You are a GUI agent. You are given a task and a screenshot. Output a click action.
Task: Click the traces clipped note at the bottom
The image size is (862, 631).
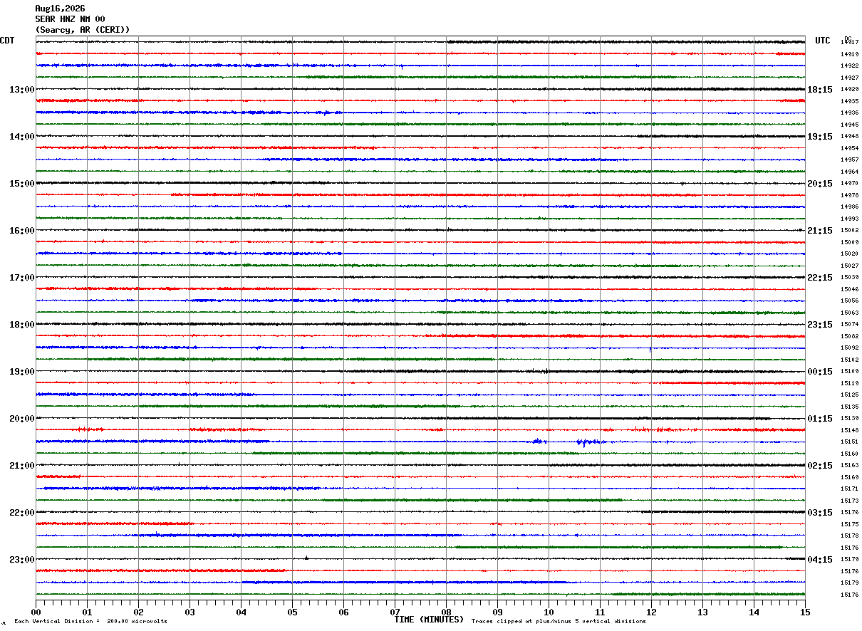coord(559,622)
